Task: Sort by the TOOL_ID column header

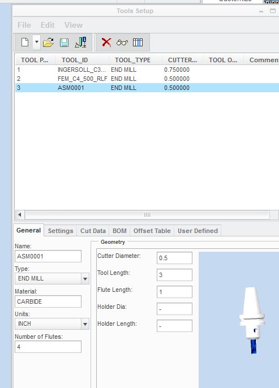Action: point(83,60)
